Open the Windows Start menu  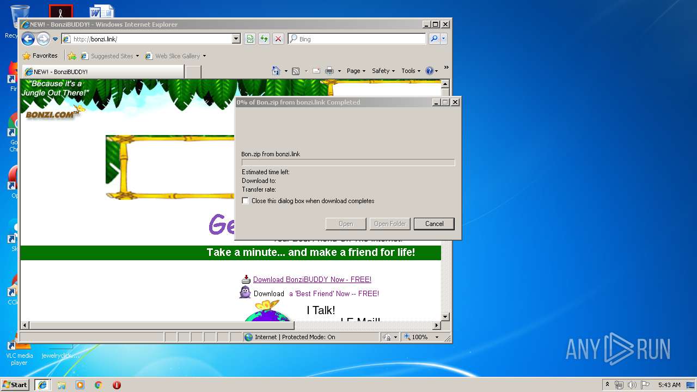[15, 384]
